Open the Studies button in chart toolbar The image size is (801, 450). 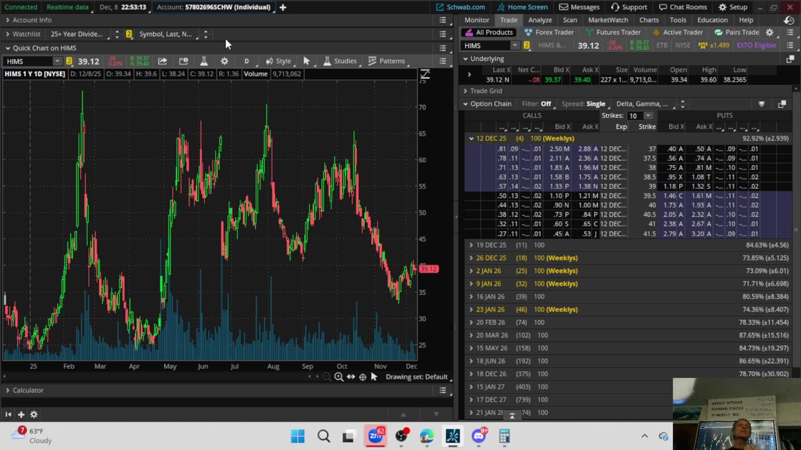point(340,61)
